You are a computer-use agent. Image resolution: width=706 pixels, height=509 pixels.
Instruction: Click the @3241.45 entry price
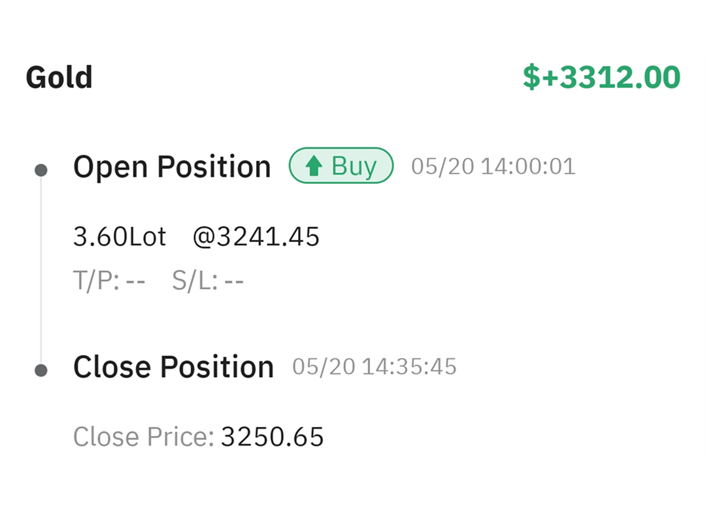(x=256, y=237)
